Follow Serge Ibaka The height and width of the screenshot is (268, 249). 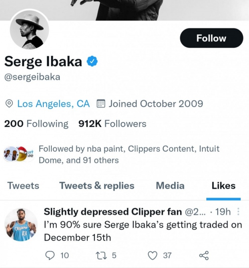tap(211, 38)
